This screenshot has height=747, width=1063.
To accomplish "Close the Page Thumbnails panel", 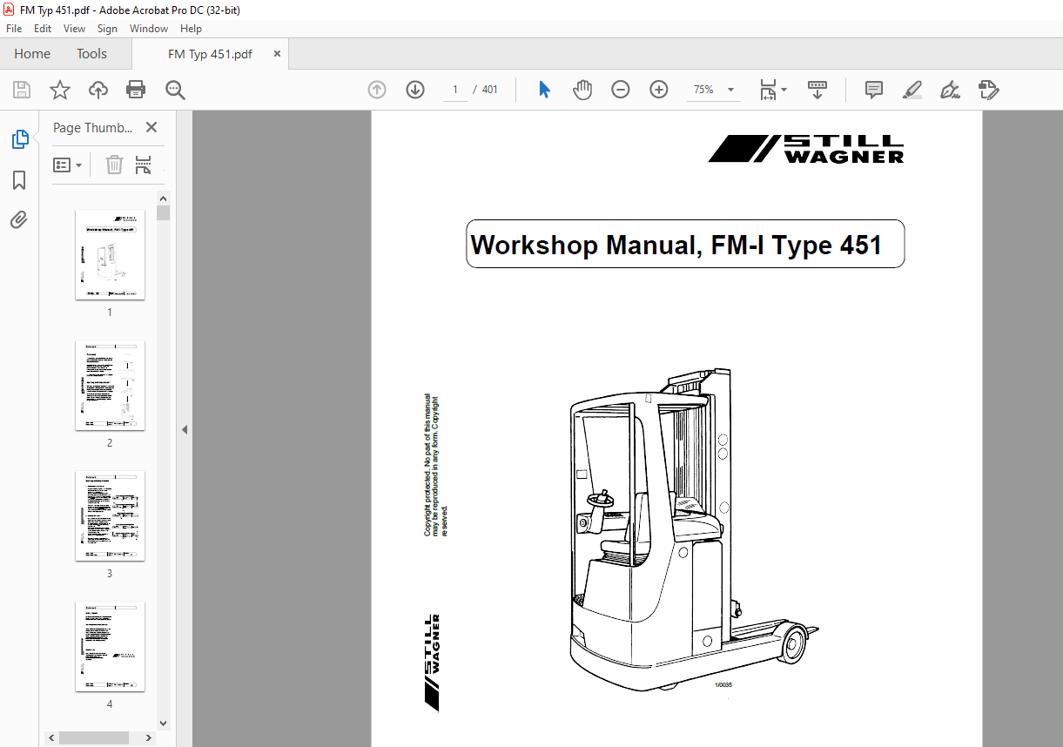I will coord(151,127).
